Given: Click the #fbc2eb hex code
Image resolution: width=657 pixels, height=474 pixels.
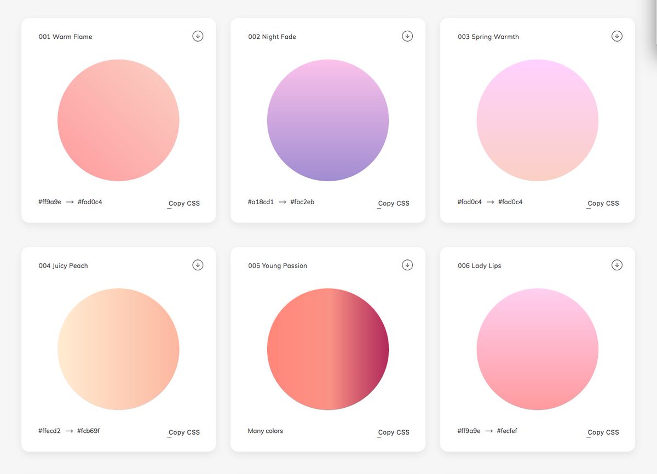Looking at the screenshot, I should pyautogui.click(x=302, y=202).
